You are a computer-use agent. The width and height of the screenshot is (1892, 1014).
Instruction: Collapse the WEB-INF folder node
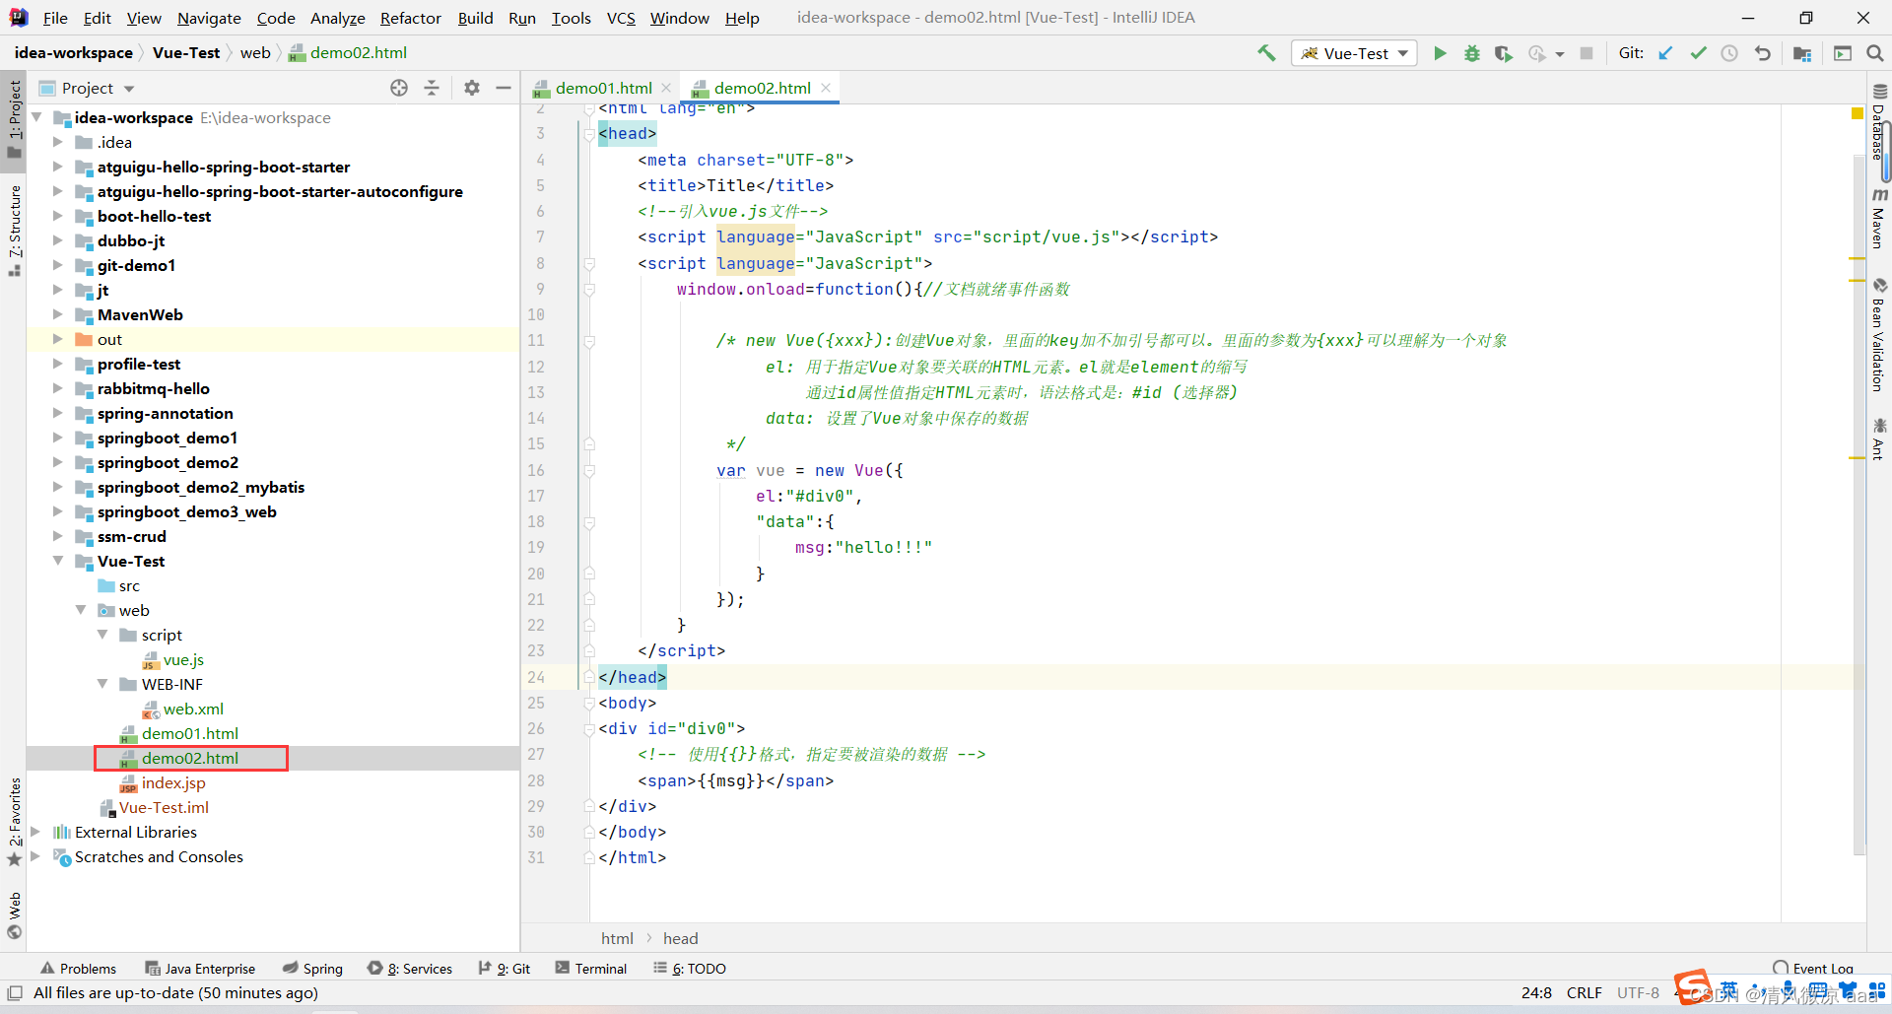(x=102, y=684)
